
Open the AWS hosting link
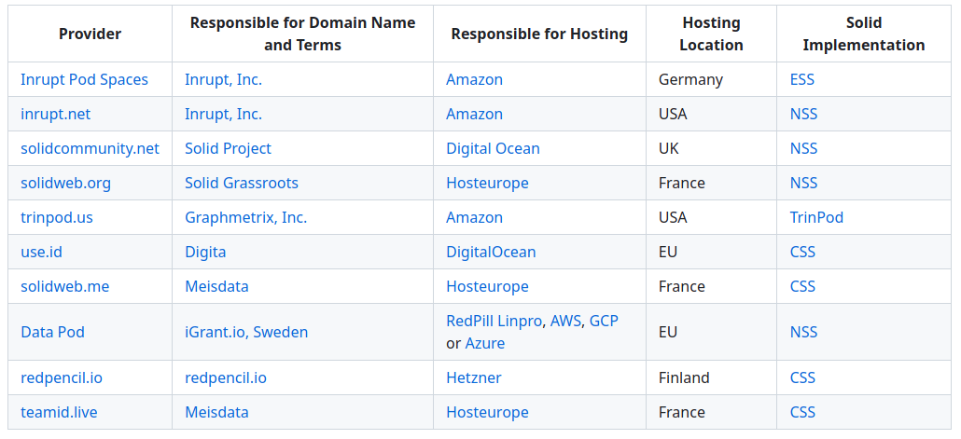tap(565, 321)
